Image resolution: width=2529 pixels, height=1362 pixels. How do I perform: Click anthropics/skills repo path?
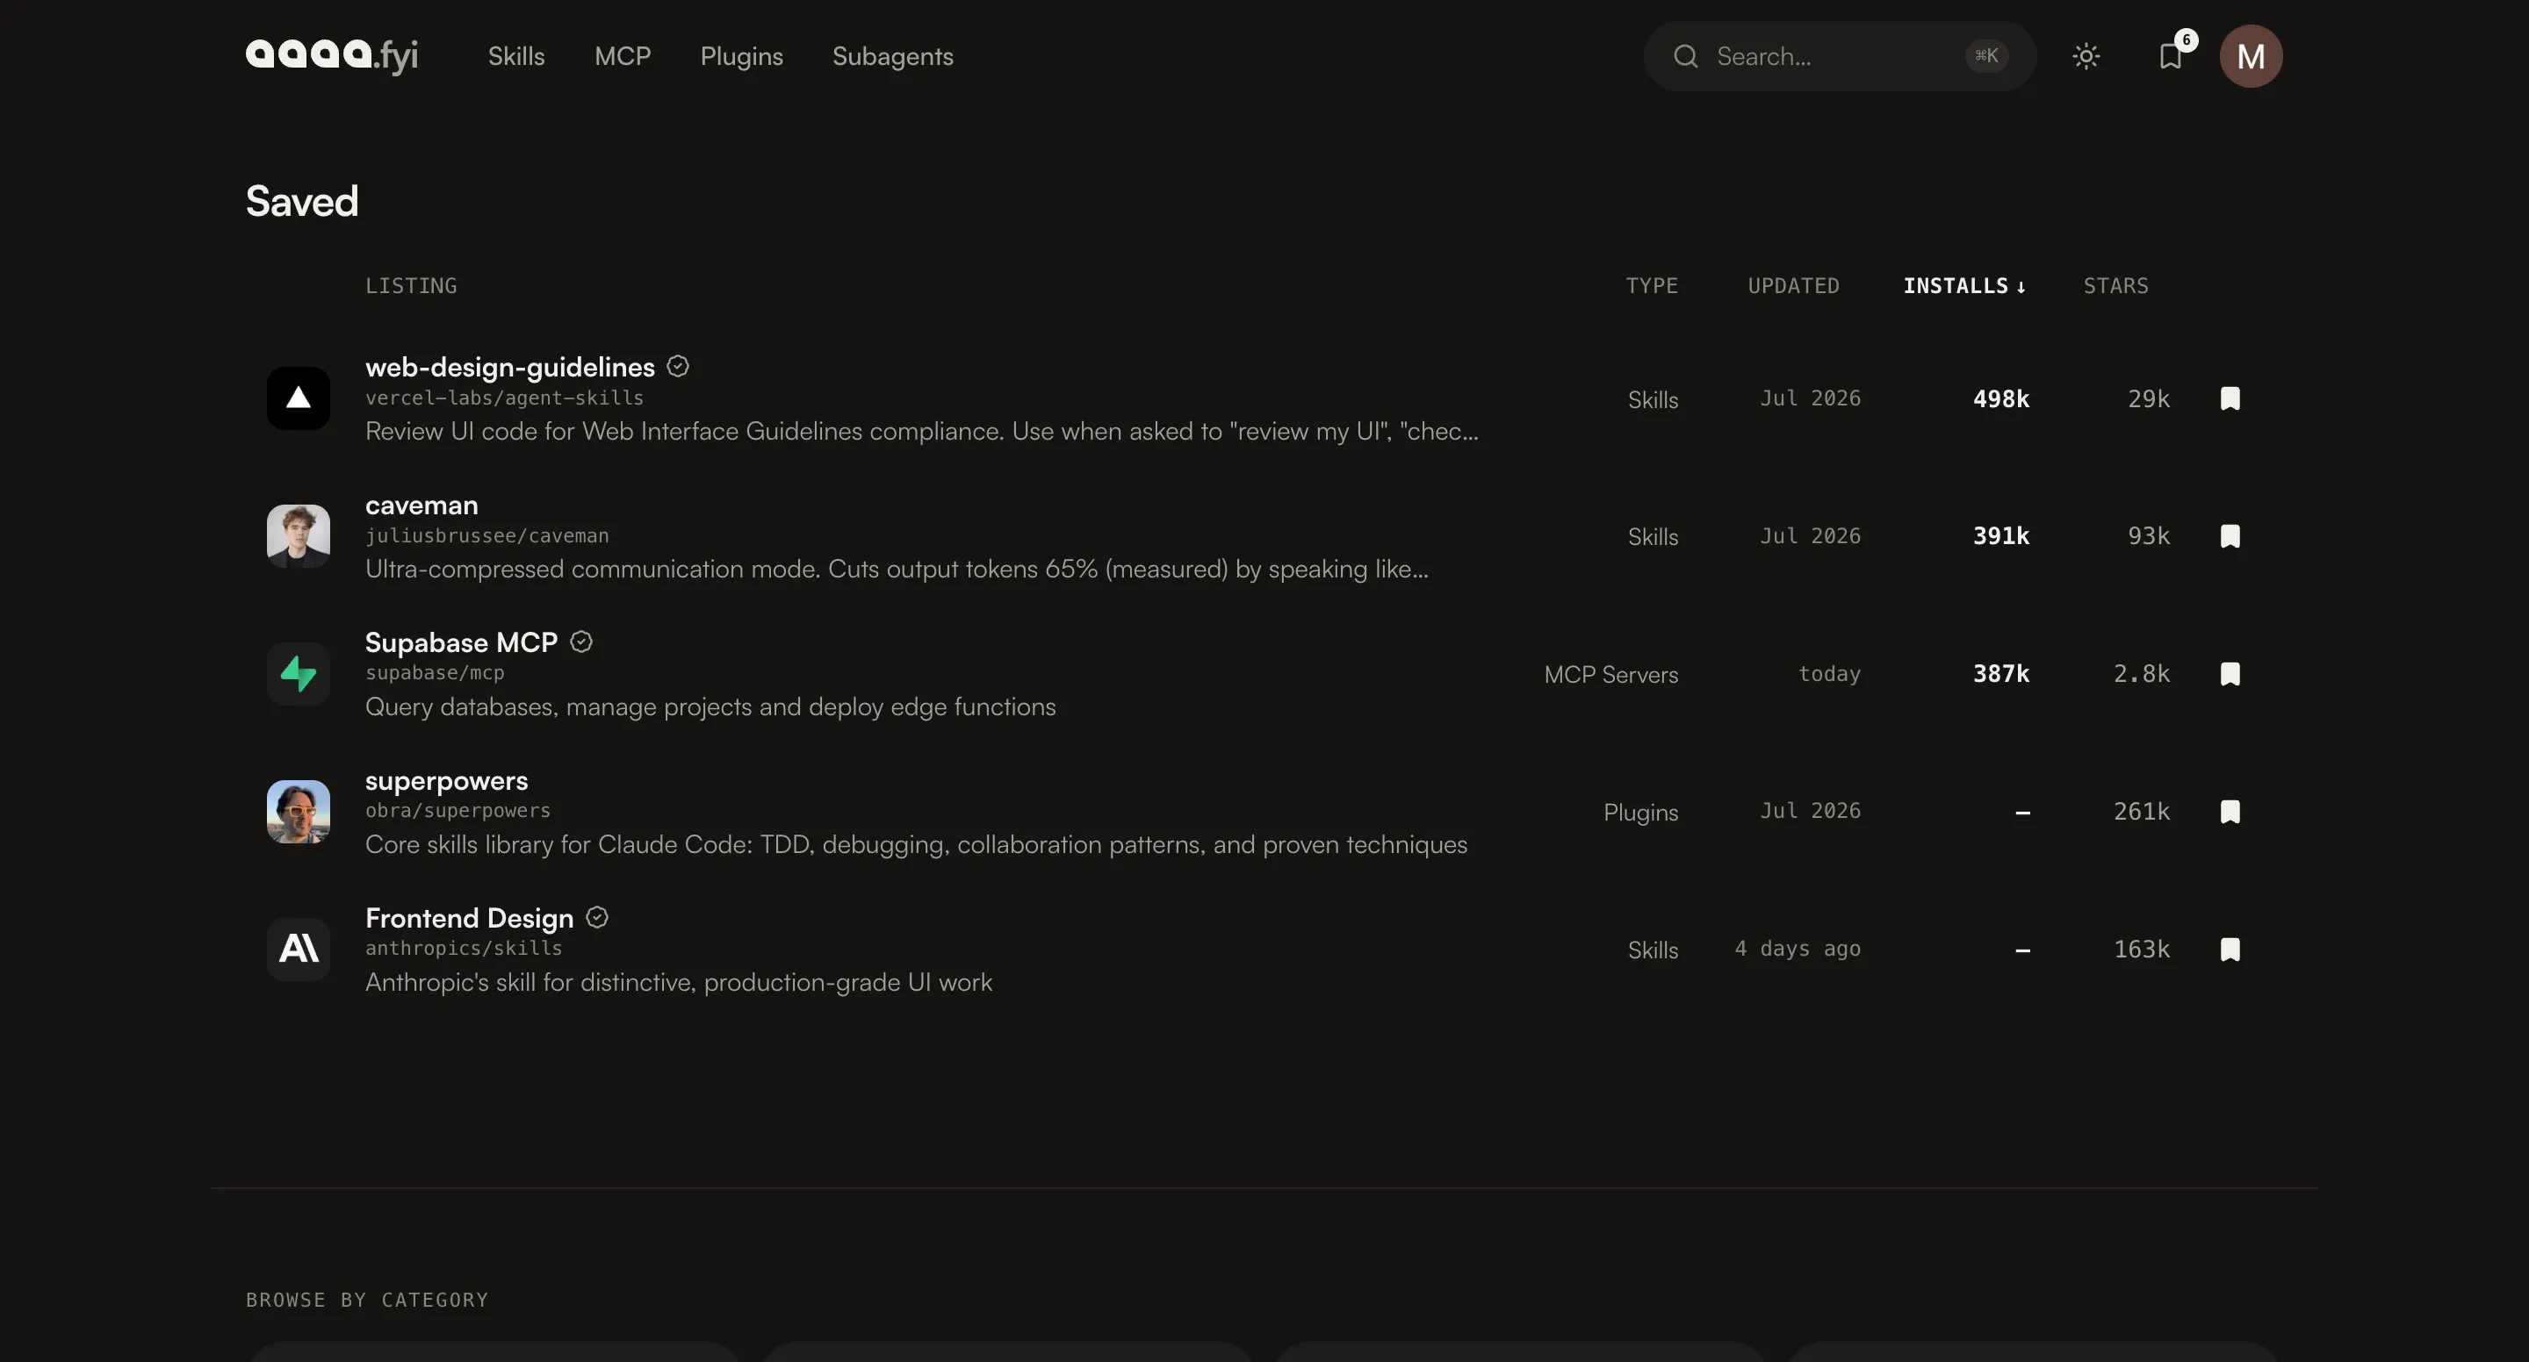click(464, 948)
